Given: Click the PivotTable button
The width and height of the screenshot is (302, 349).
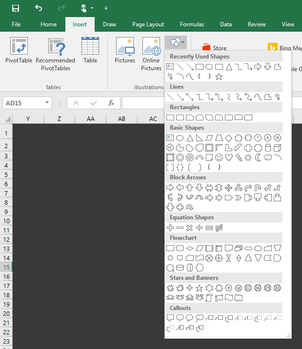Looking at the screenshot, I should (x=19, y=54).
